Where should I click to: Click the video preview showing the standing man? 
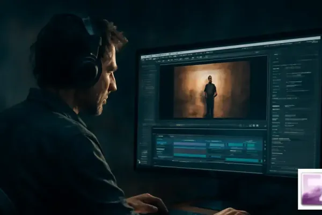click(212, 90)
